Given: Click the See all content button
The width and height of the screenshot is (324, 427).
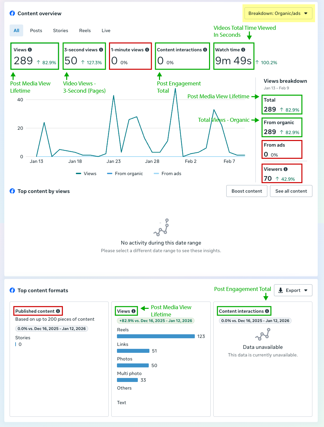Looking at the screenshot, I should [x=291, y=191].
